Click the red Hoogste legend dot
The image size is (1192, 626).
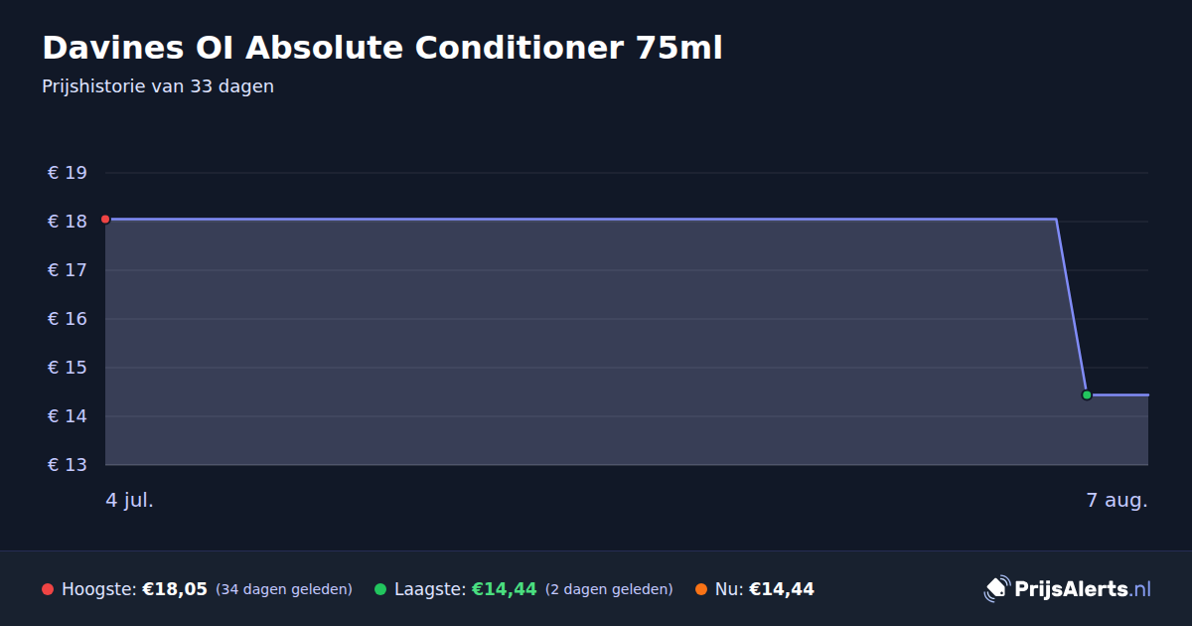[x=48, y=589]
